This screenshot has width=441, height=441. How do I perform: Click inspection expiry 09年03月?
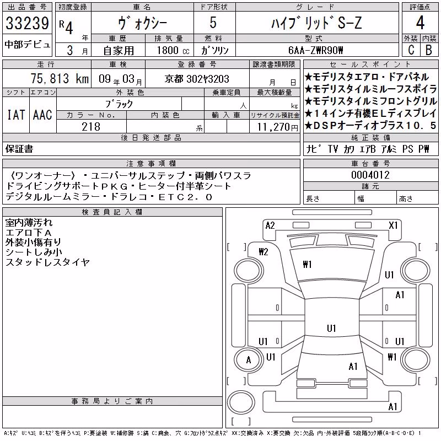tap(120, 79)
